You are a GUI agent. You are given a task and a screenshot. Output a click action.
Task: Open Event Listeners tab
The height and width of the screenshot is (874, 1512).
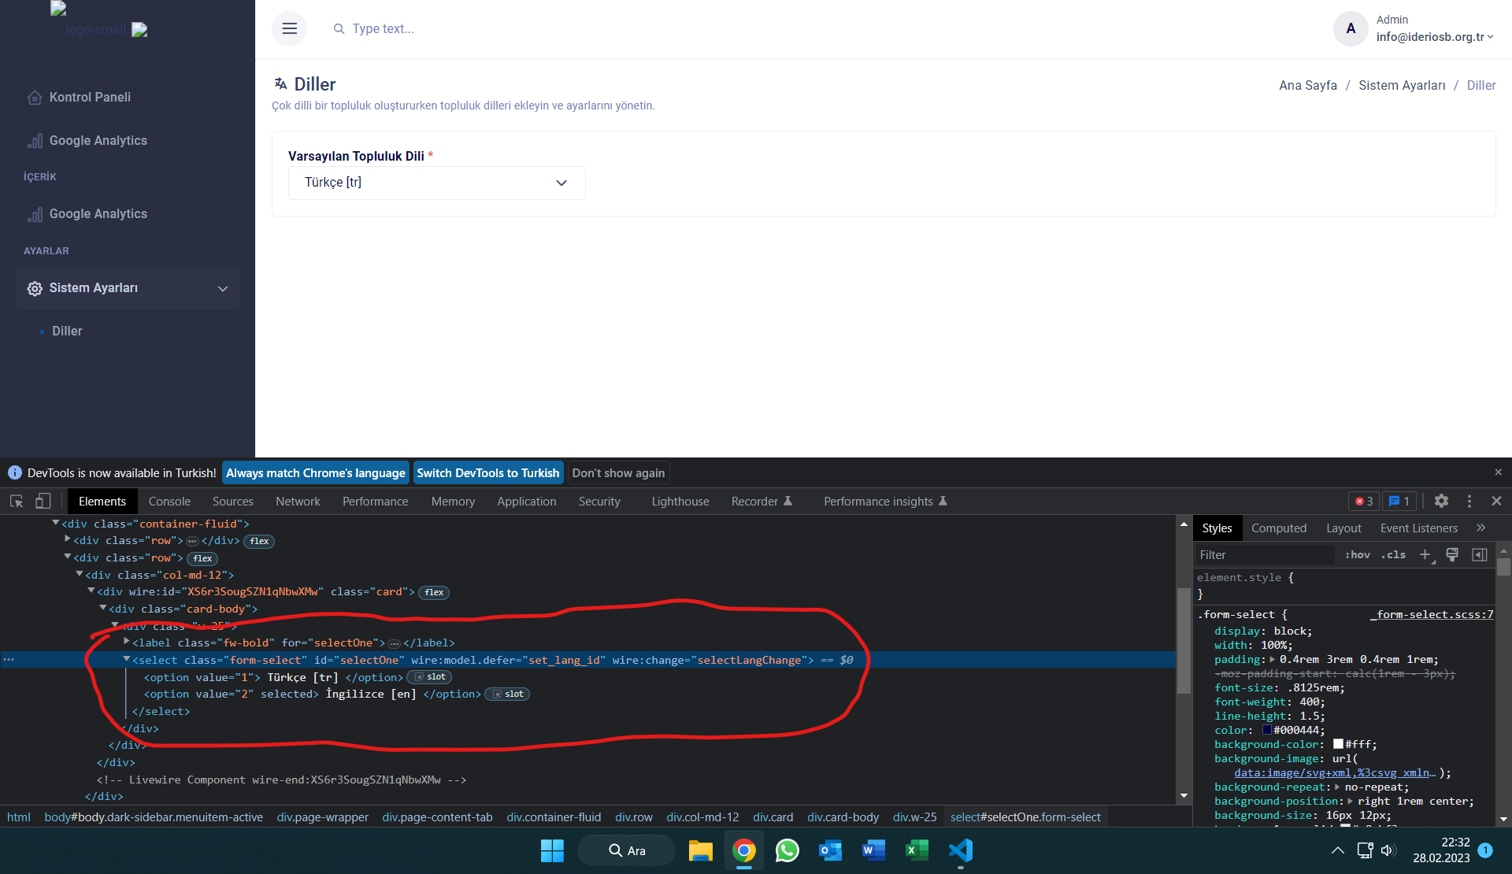tap(1418, 528)
